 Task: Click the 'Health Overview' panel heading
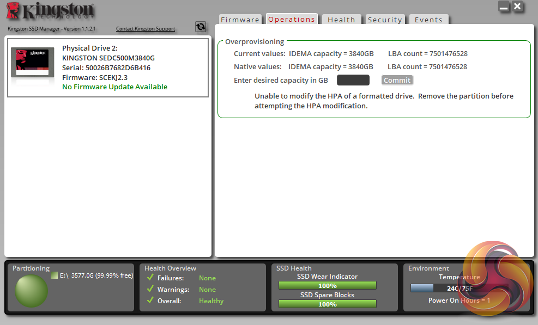[170, 268]
